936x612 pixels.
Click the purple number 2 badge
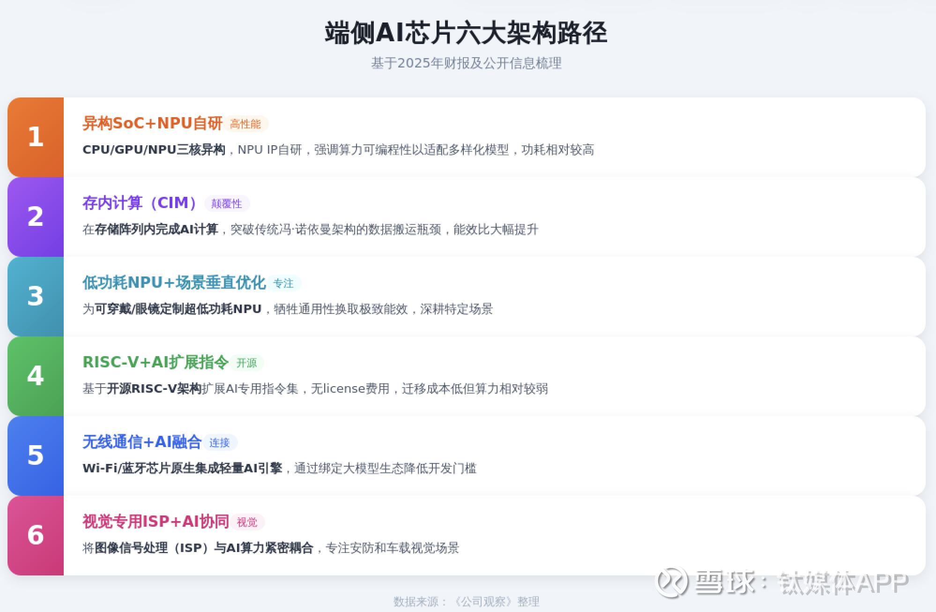(x=36, y=216)
